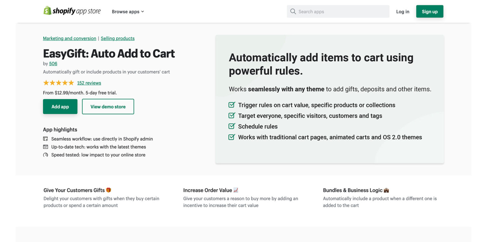Open the Selling products category
The width and height of the screenshot is (487, 242).
click(118, 38)
